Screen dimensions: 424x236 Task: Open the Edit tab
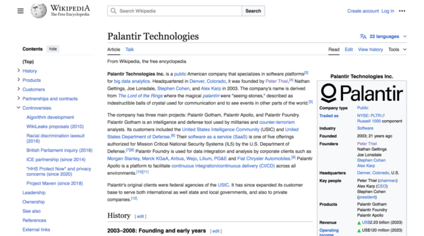[x=348, y=50]
